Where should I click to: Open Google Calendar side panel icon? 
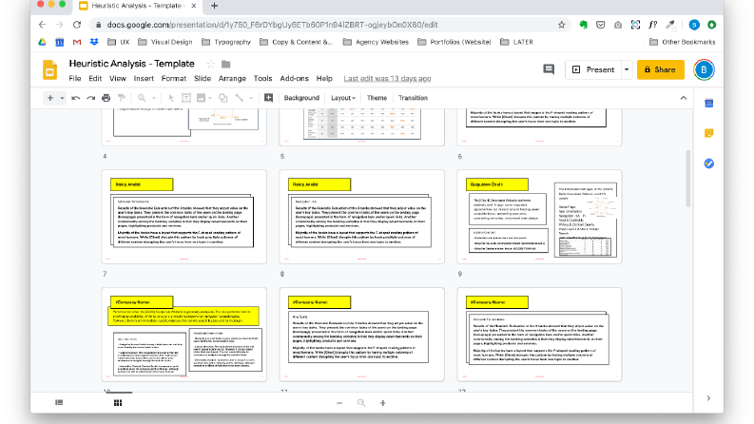pos(708,104)
